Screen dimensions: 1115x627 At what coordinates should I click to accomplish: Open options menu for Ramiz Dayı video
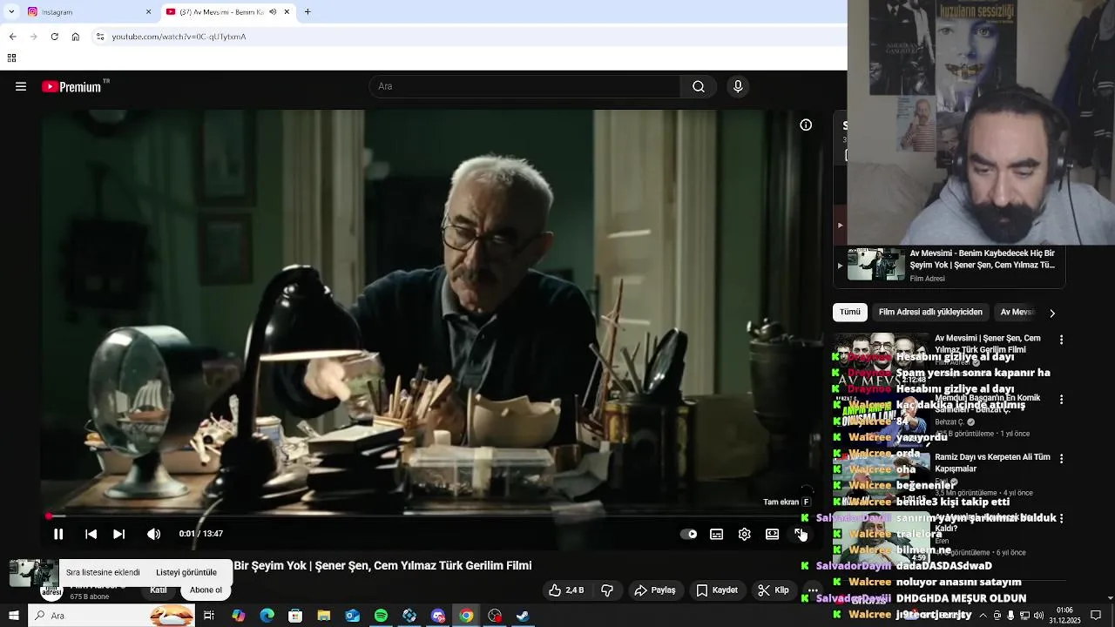(x=1061, y=459)
